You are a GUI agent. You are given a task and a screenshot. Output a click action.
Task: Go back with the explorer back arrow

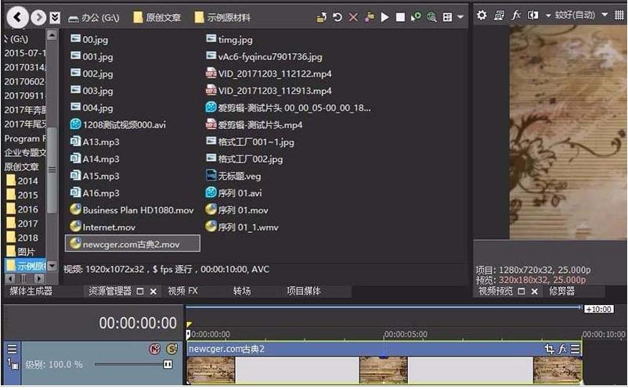coord(18,17)
